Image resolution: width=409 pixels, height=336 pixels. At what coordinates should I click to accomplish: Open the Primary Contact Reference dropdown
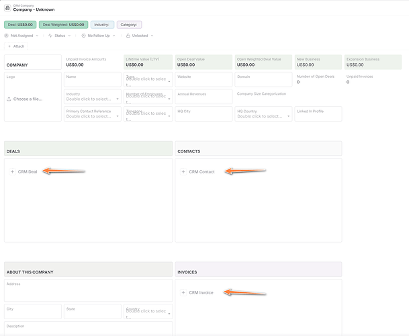(x=118, y=116)
